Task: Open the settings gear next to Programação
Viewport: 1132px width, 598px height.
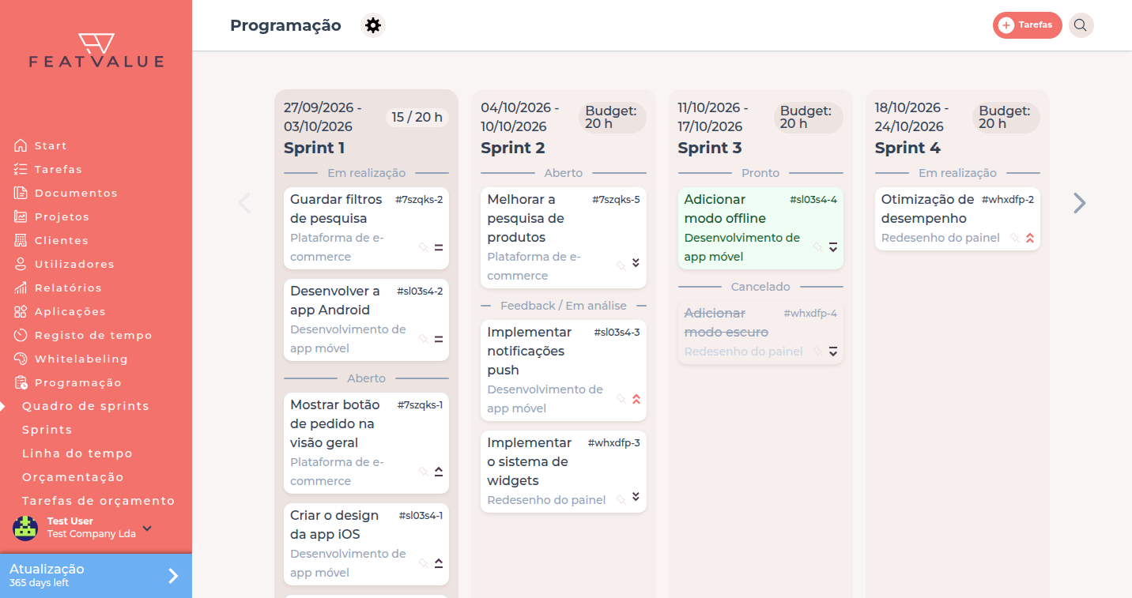Action: (x=373, y=25)
